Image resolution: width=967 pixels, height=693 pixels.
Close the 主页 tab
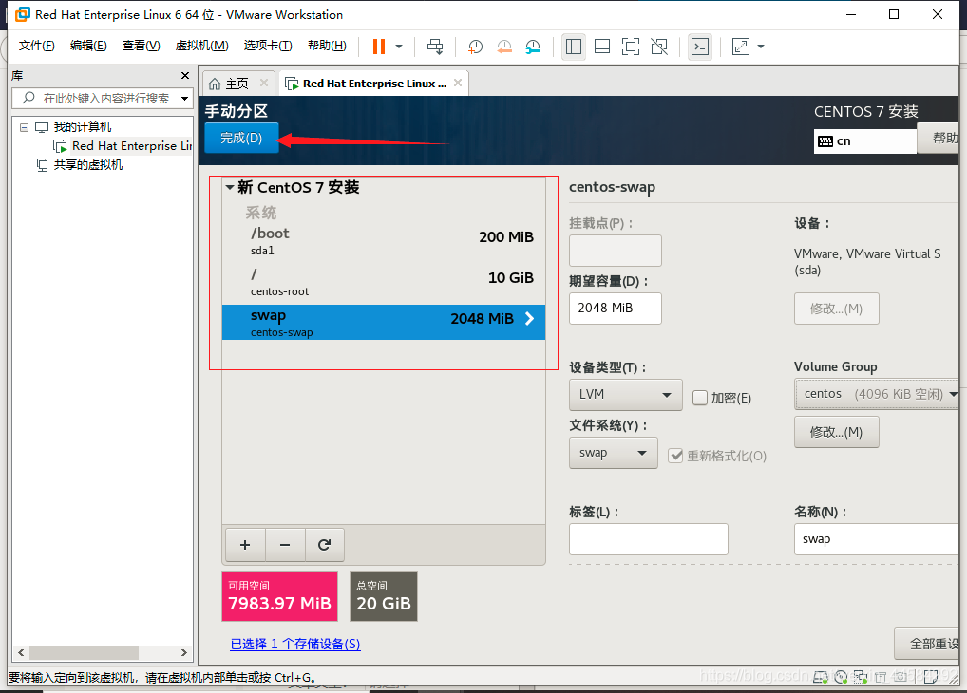click(264, 83)
